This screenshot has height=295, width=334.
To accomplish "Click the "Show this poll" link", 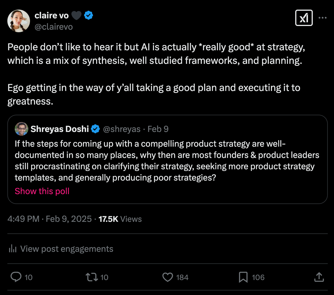I will click(x=42, y=191).
